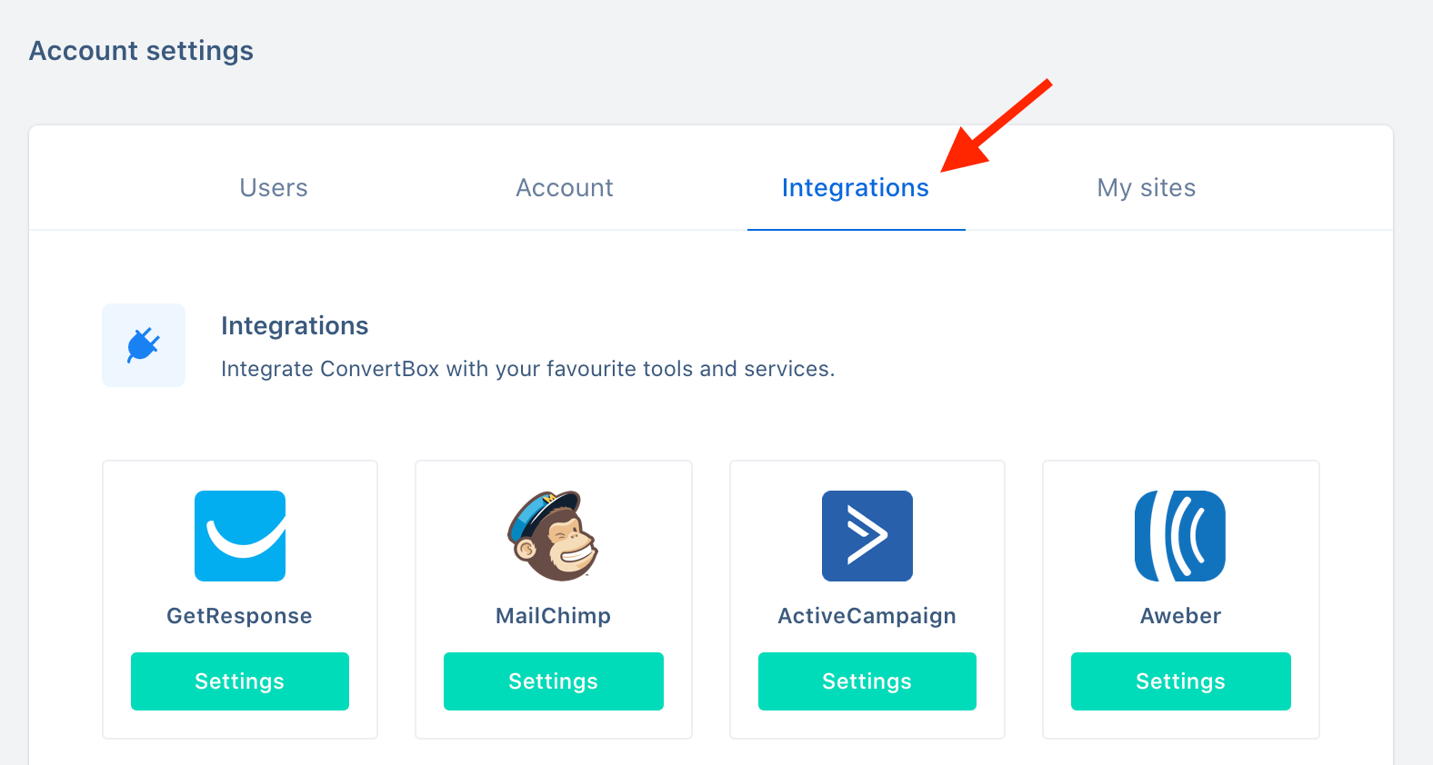
Task: Click the GetResponse logo icon
Action: (x=240, y=536)
